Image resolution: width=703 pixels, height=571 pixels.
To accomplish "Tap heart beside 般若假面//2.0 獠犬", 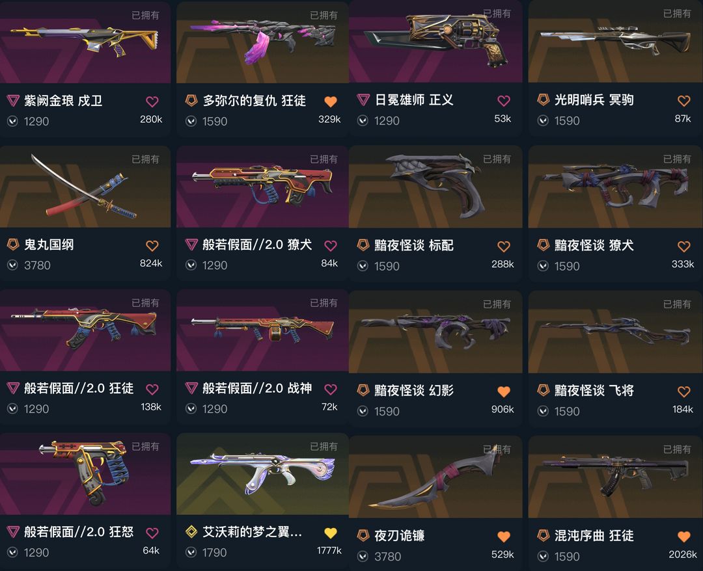I will tap(331, 245).
